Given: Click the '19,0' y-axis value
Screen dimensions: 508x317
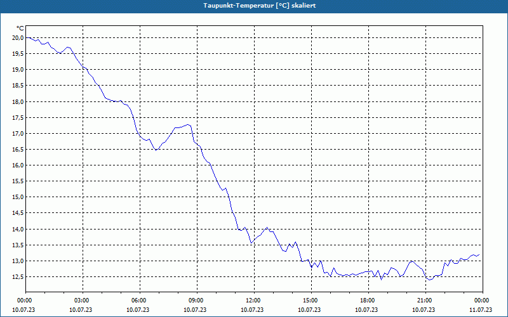Looking at the screenshot, I should pos(18,70).
